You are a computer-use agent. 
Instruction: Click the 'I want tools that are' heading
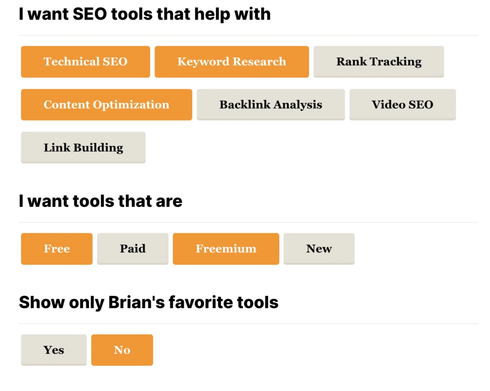100,201
